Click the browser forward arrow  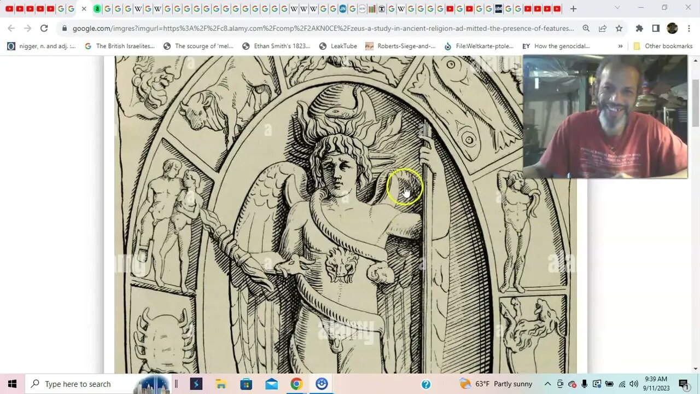click(27, 28)
